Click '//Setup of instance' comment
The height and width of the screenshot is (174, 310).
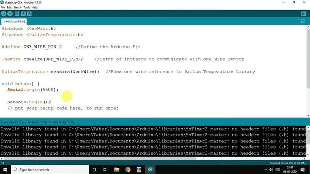coord(169,59)
